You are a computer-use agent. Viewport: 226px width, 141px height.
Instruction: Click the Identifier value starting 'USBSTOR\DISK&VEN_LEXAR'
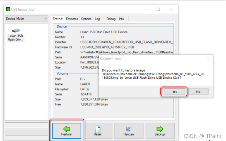tap(126, 42)
